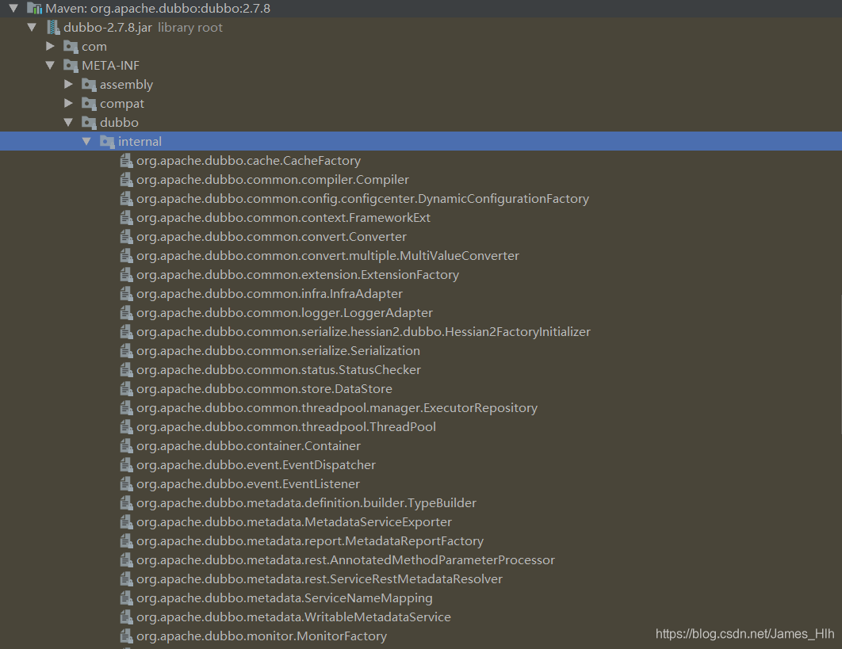Viewport: 842px width, 649px height.
Task: Open org.apache.dubbo.event.EventDispatcher file
Action: click(256, 465)
